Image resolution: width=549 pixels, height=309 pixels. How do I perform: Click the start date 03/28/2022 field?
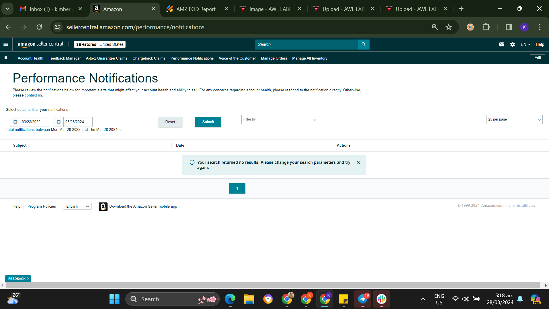(34, 122)
